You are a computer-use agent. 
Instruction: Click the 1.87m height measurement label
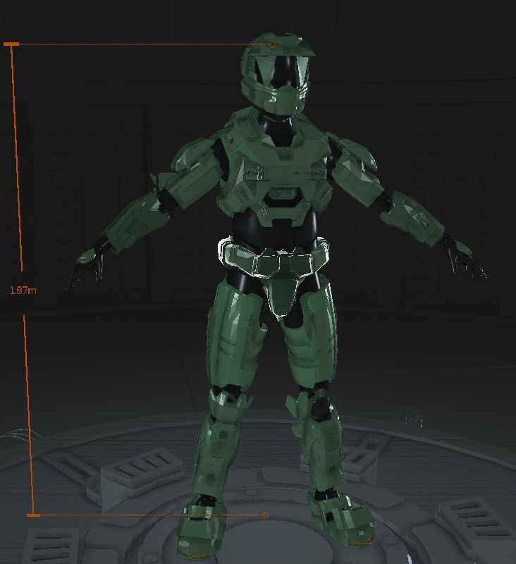(23, 290)
